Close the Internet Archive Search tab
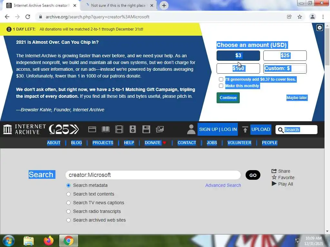This screenshot has width=330, height=247. coord(75,5)
